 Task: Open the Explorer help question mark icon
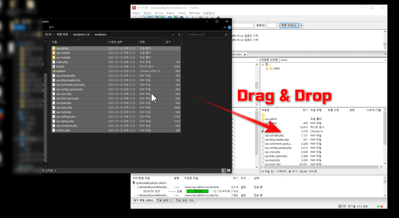point(229,28)
